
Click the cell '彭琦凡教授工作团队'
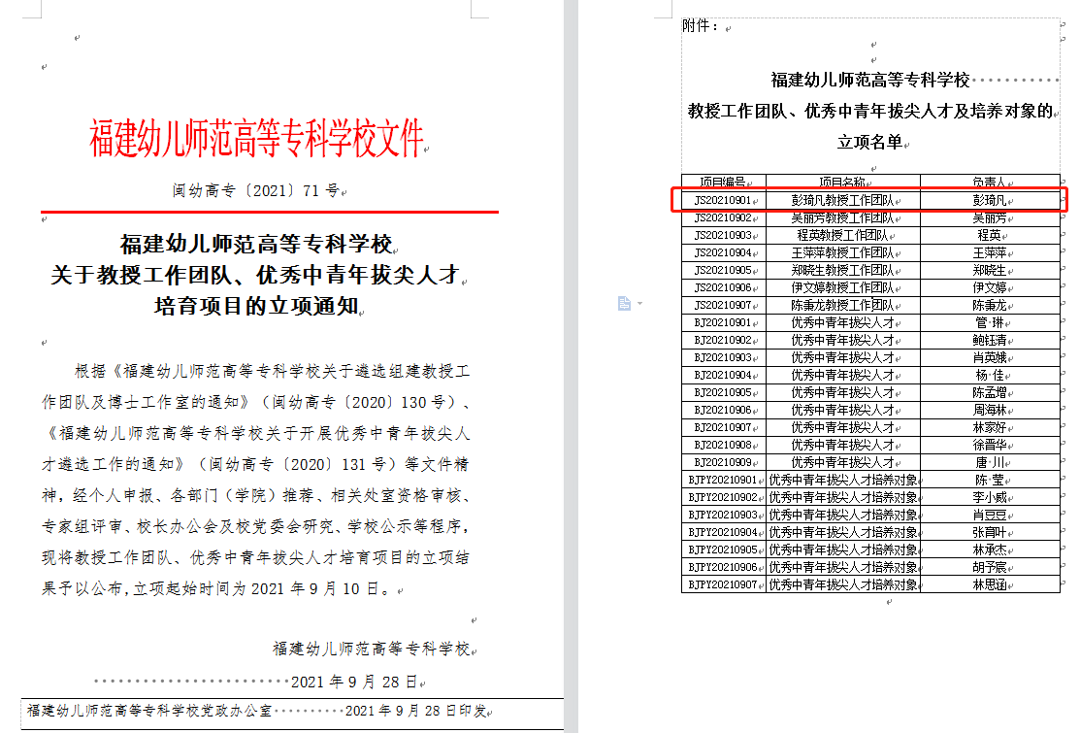(x=842, y=200)
